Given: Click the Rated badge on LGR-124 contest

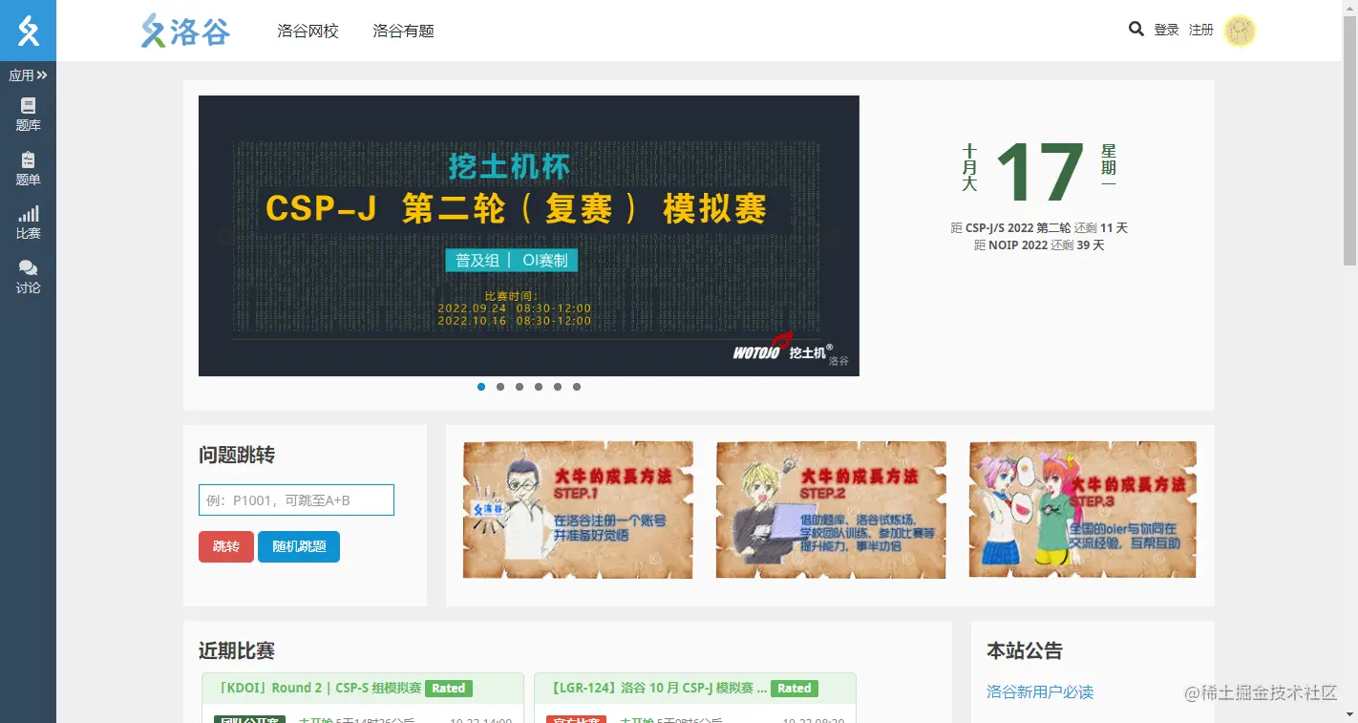Looking at the screenshot, I should click(x=795, y=688).
